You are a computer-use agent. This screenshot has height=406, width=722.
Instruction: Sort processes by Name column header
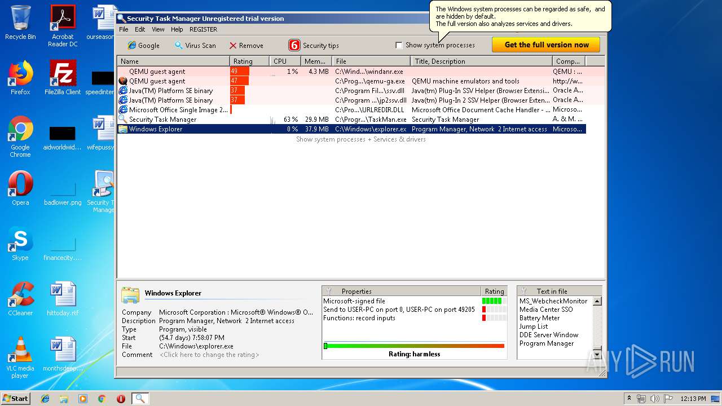[x=173, y=61]
